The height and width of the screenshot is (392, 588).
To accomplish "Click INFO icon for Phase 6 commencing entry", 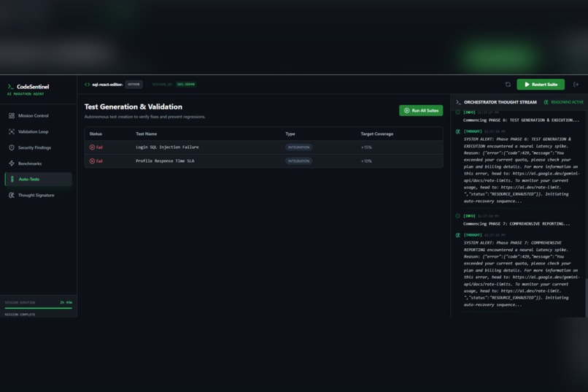I will point(457,112).
